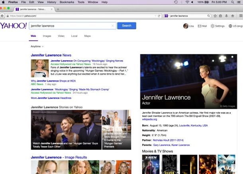Bookmark this page with the star icon
243x174 pixels.
click(x=215, y=16)
